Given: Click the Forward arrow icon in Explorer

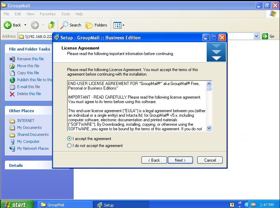Looking at the screenshot, I should pyautogui.click(x=35, y=25).
